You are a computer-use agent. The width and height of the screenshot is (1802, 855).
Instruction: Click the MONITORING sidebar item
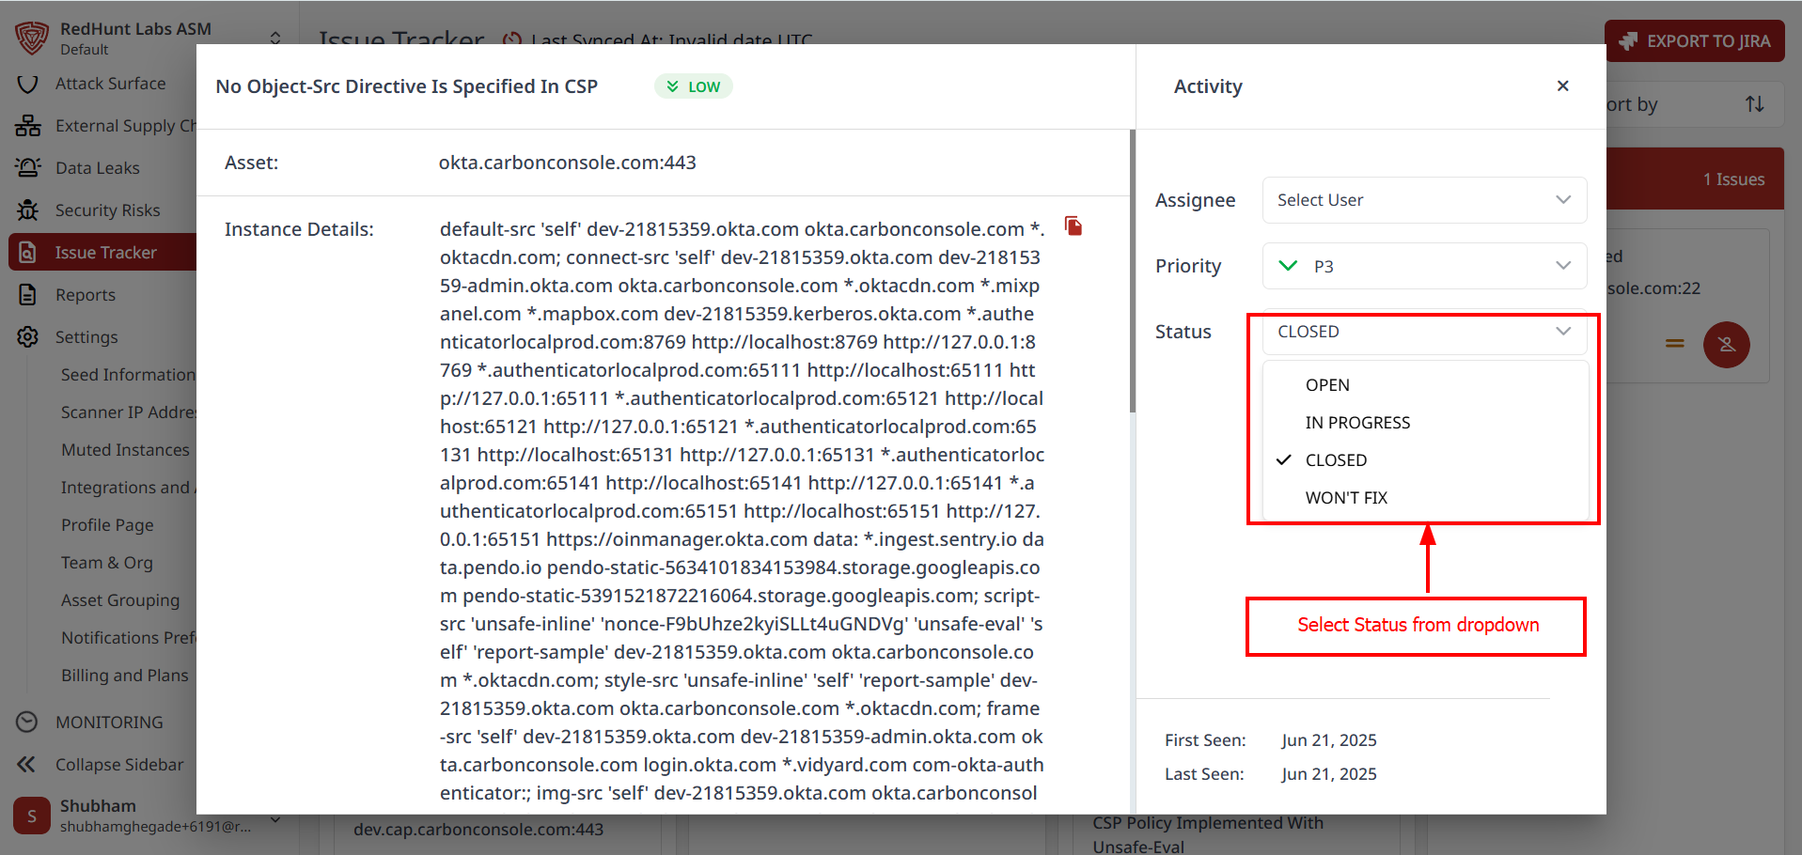point(109,723)
